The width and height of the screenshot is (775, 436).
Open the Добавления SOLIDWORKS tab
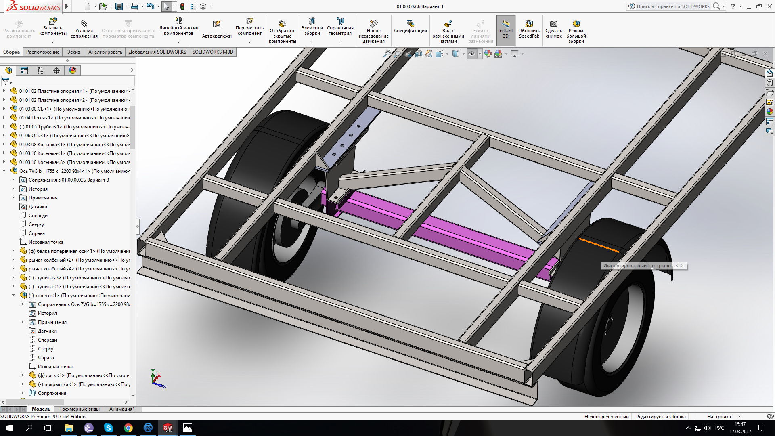coord(157,52)
